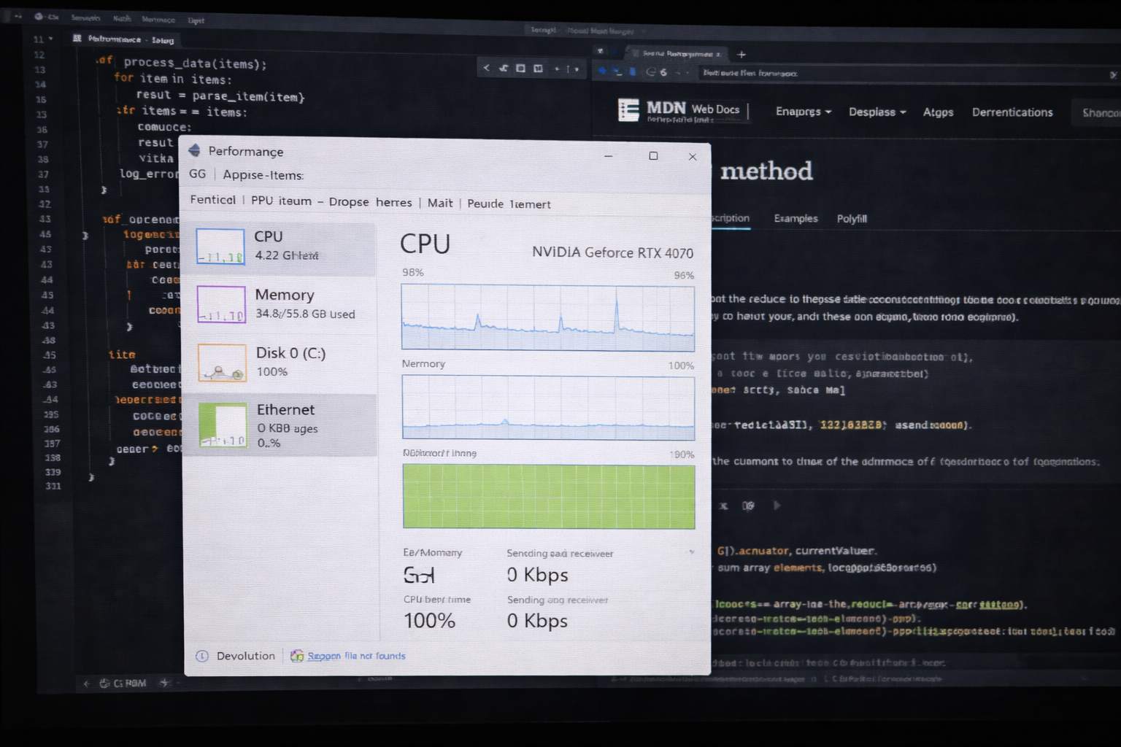1121x747 pixels.
Task: Click the C: ROM status bar item
Action: (x=123, y=684)
